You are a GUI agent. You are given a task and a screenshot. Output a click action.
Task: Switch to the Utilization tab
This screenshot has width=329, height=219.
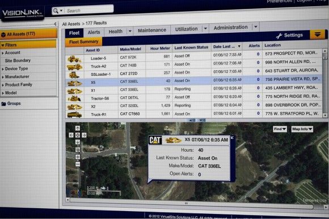click(x=186, y=29)
